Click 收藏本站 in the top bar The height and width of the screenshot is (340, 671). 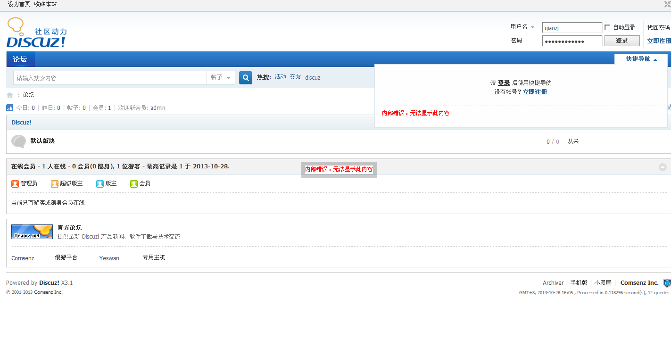45,4
